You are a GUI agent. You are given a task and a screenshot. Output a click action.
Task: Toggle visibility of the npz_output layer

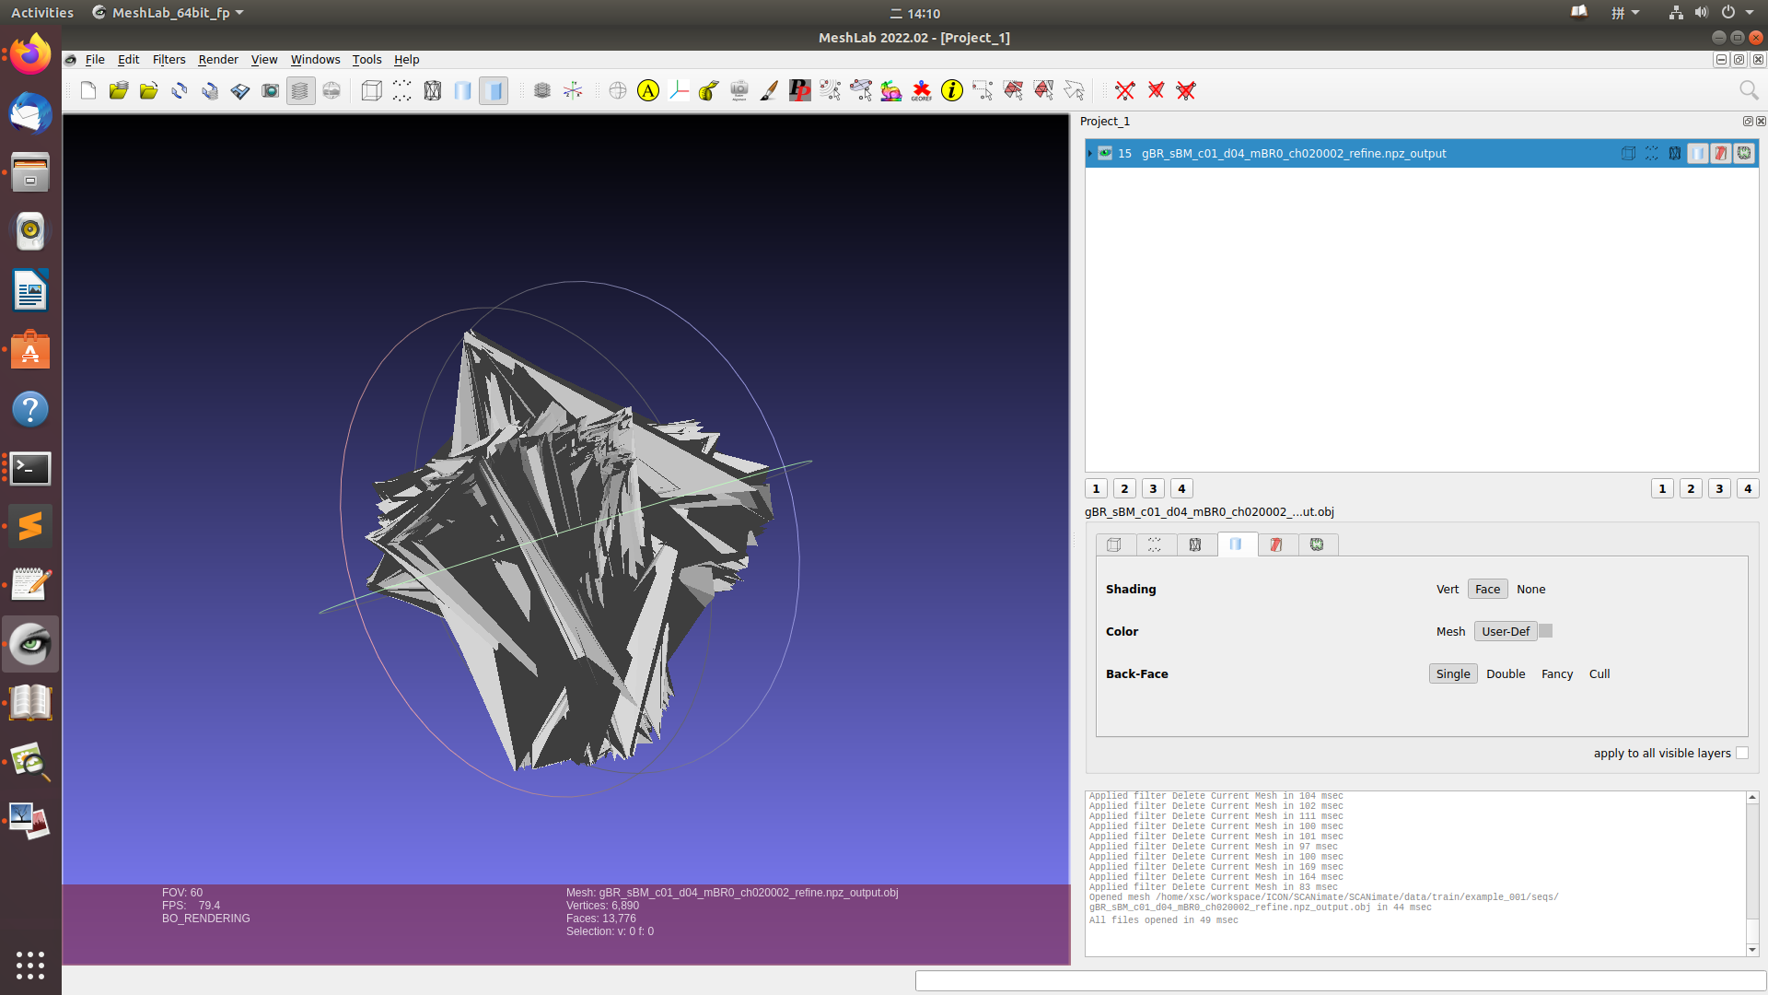[1105, 153]
